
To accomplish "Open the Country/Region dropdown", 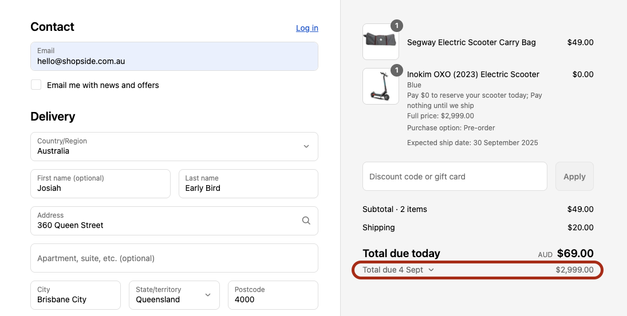I will pos(174,147).
